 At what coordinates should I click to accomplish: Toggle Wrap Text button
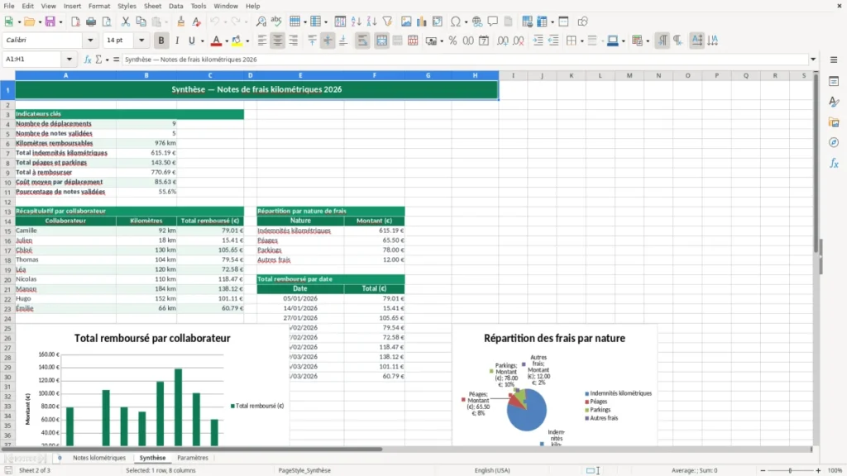pyautogui.click(x=362, y=40)
